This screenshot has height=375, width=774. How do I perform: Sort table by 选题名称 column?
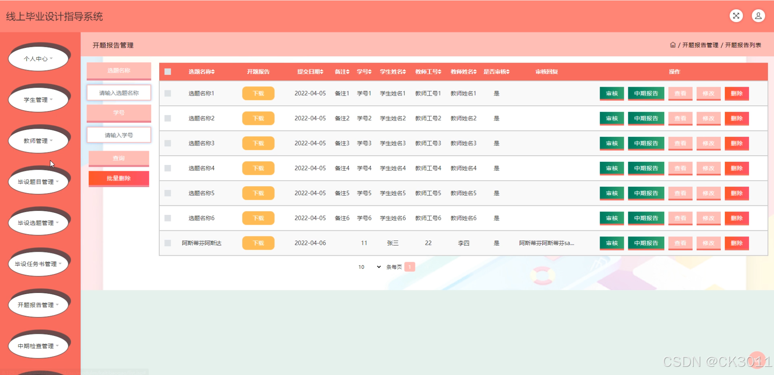click(201, 71)
